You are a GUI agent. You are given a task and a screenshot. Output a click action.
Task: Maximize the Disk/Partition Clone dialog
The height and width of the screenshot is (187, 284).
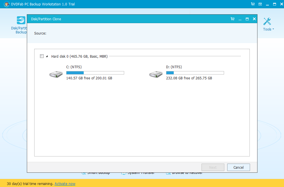[247, 19]
